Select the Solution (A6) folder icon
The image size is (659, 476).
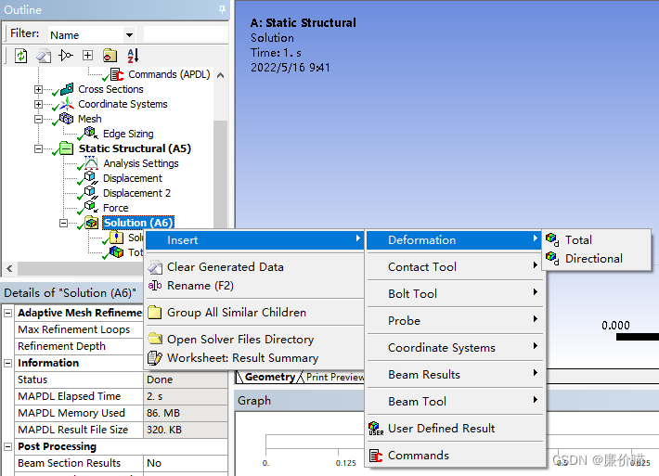91,223
